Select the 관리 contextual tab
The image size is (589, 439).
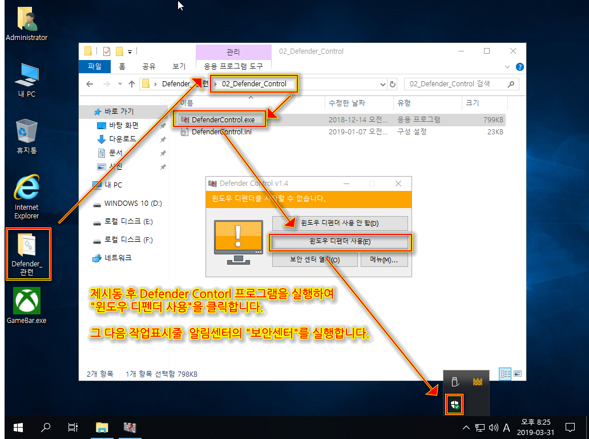(233, 52)
